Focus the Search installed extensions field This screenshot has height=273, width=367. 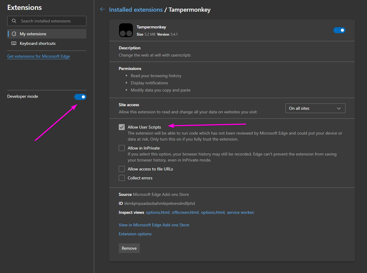pos(47,21)
